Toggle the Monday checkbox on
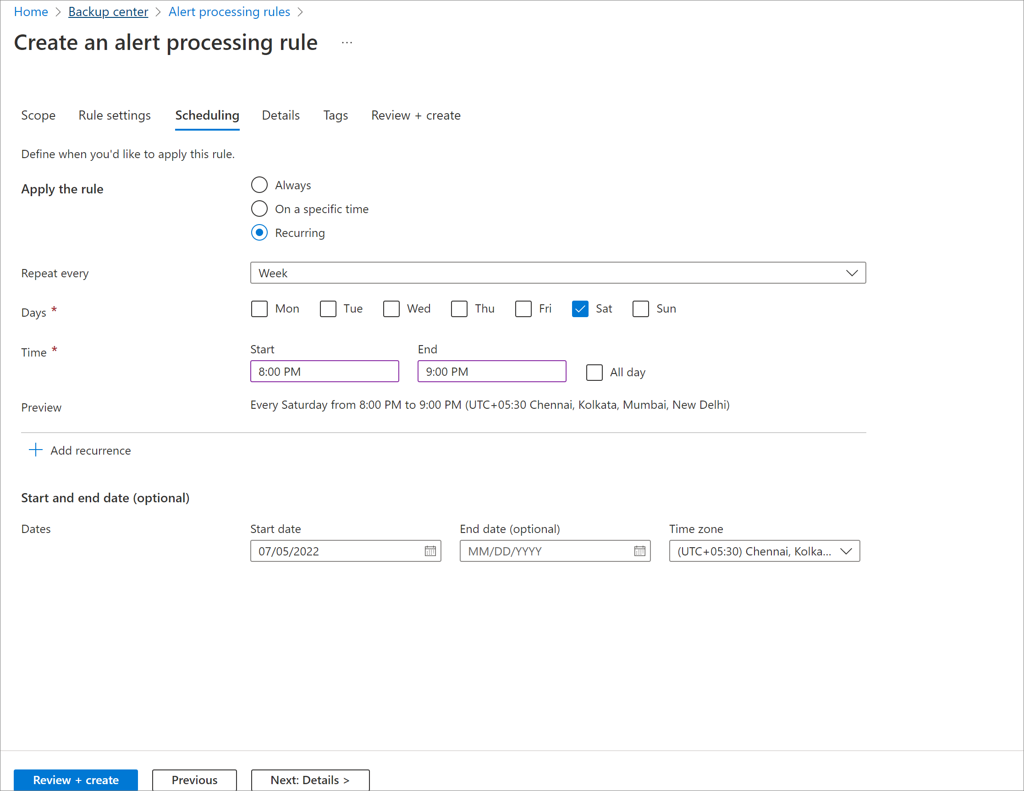1024x791 pixels. point(260,309)
